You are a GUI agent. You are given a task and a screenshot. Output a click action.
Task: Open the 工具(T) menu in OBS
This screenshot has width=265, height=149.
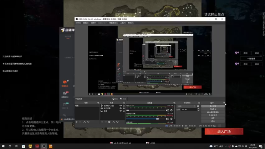123,23
